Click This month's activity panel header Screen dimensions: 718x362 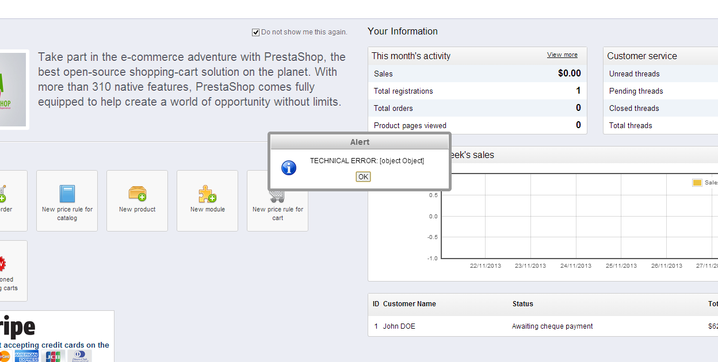click(x=478, y=56)
